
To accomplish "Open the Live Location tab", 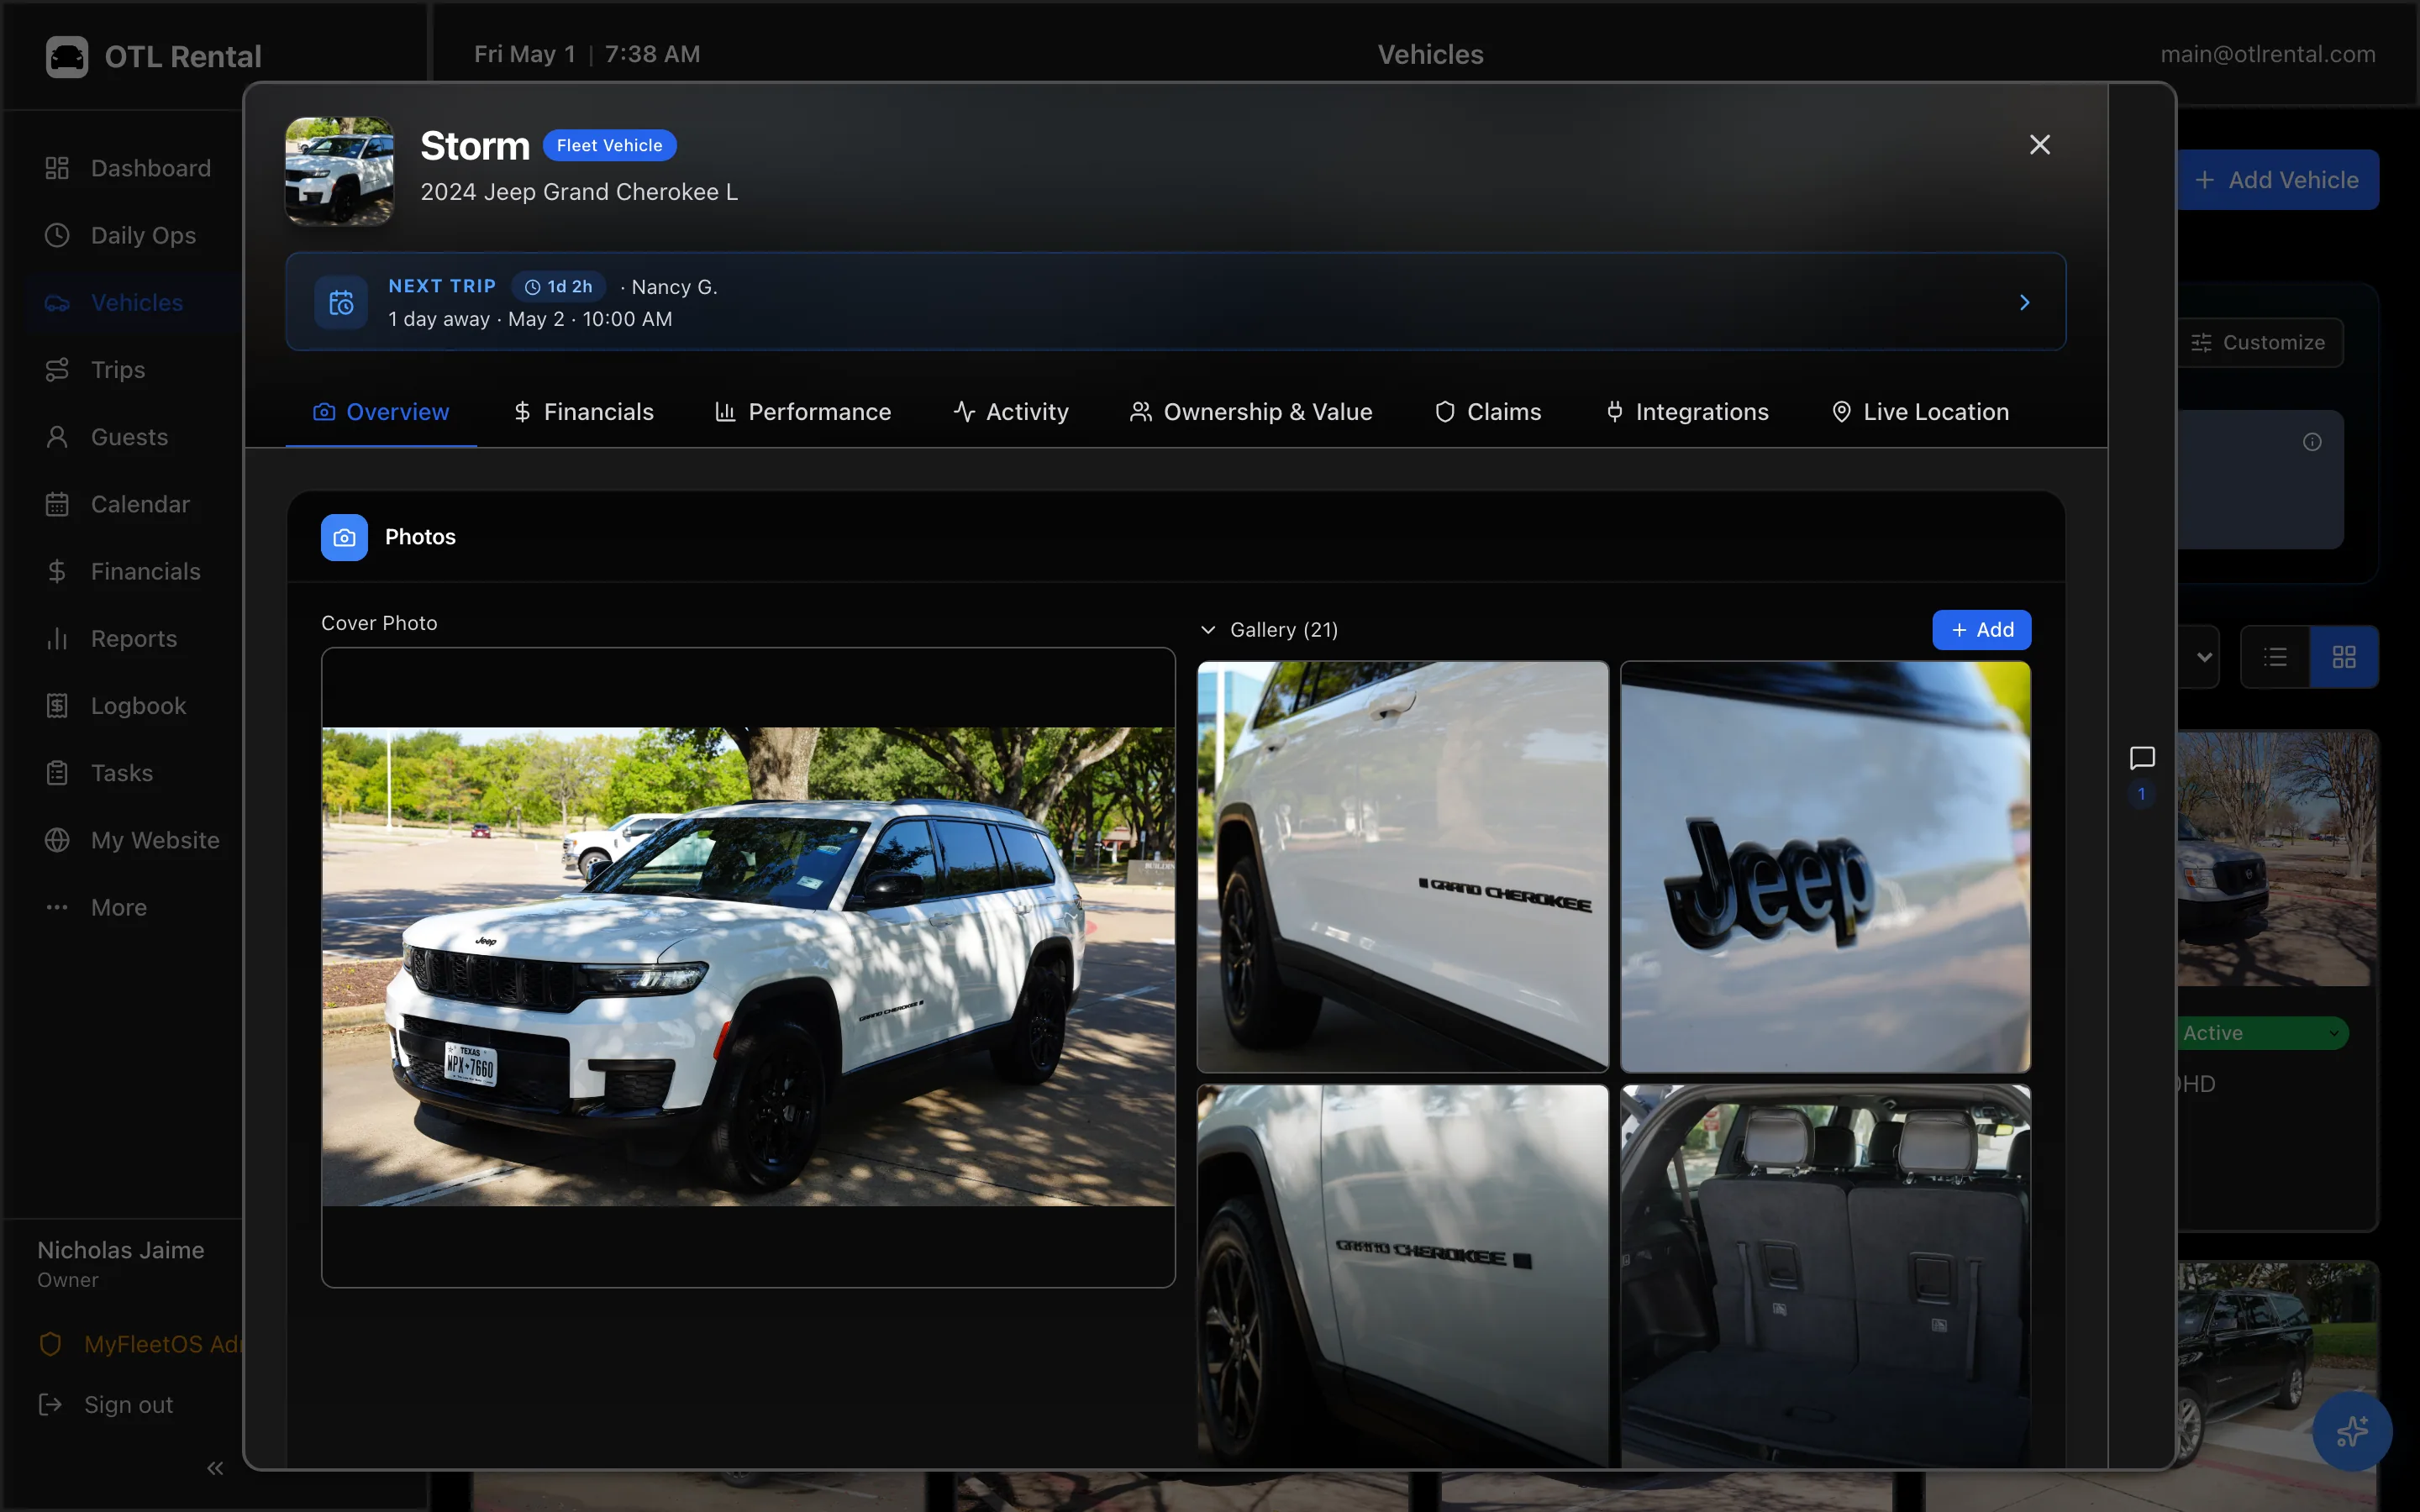I will click(1920, 412).
